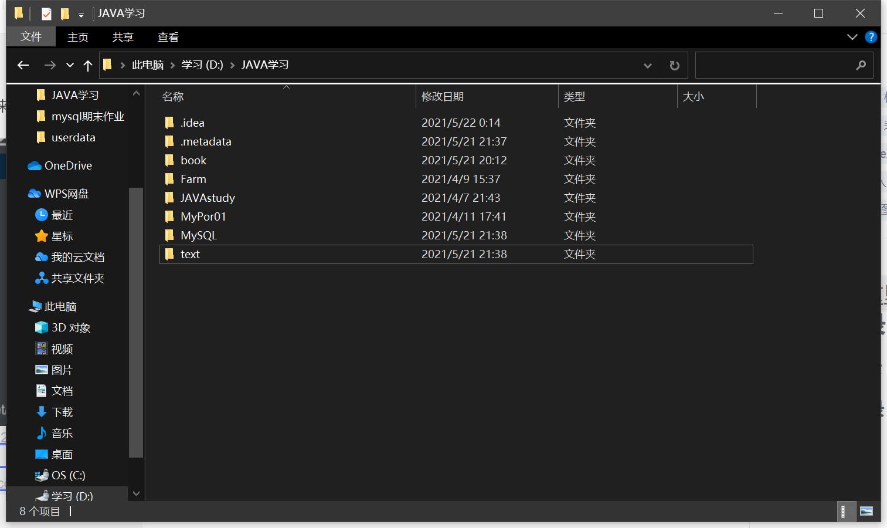
Task: Open 音乐 music folder
Action: pyautogui.click(x=62, y=433)
